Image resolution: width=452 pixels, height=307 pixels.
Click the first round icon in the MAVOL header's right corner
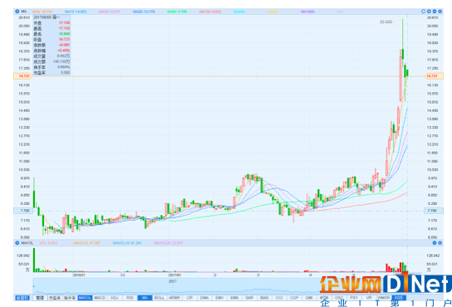click(435, 243)
